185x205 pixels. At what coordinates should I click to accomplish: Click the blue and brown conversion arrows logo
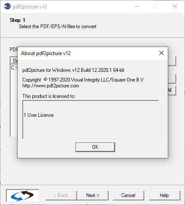pos(23,195)
